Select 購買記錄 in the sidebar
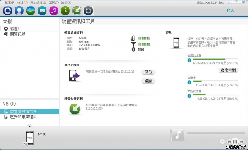 pyautogui.click(x=30, y=34)
